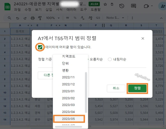Open the 삽입 menu
The height and width of the screenshot is (129, 166).
tap(49, 10)
